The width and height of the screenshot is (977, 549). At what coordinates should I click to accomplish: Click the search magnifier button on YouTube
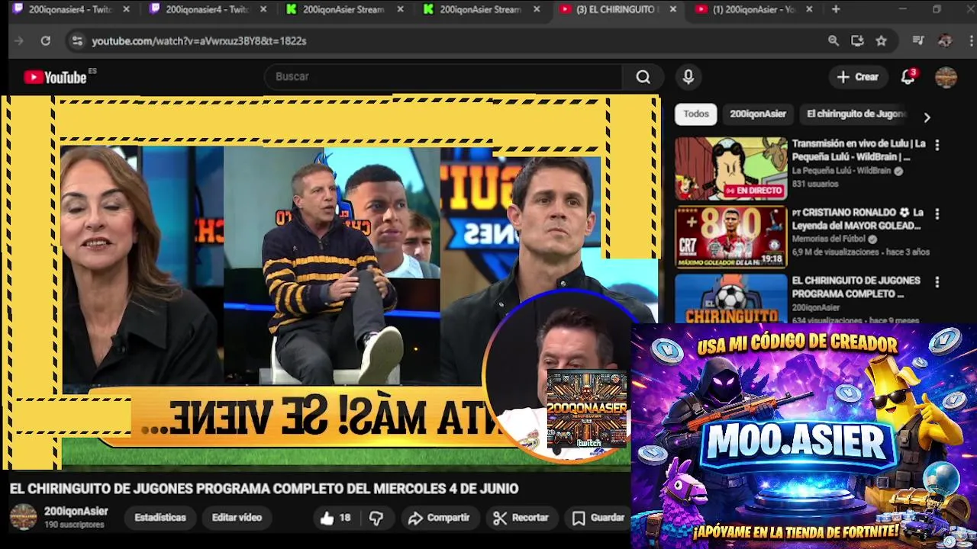pyautogui.click(x=643, y=77)
